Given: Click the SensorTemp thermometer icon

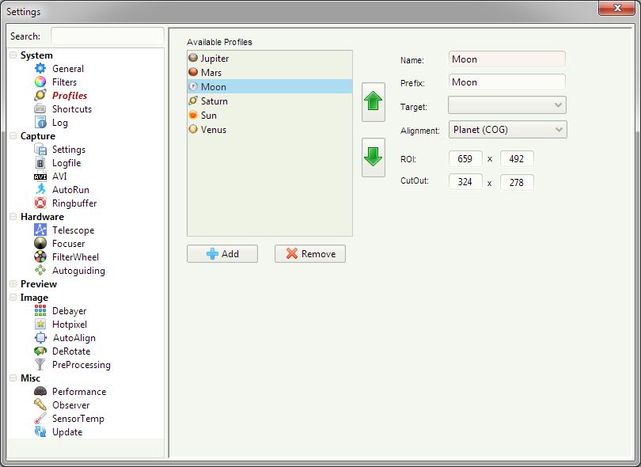Looking at the screenshot, I should coord(40,419).
